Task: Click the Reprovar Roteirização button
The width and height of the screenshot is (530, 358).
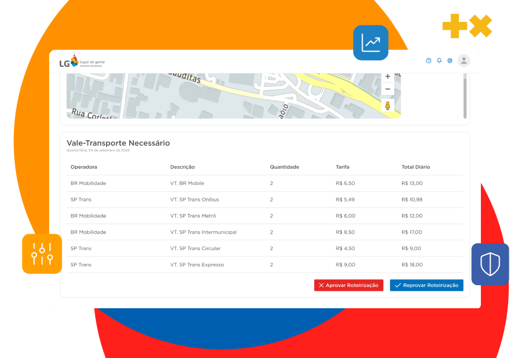Action: [426, 285]
